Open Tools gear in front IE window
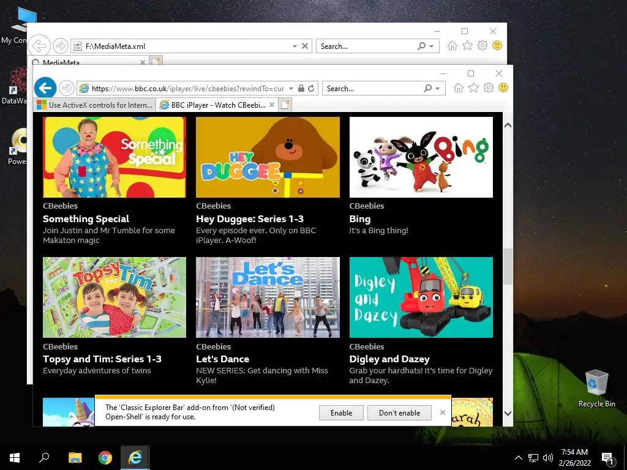The height and width of the screenshot is (470, 627). pos(488,88)
